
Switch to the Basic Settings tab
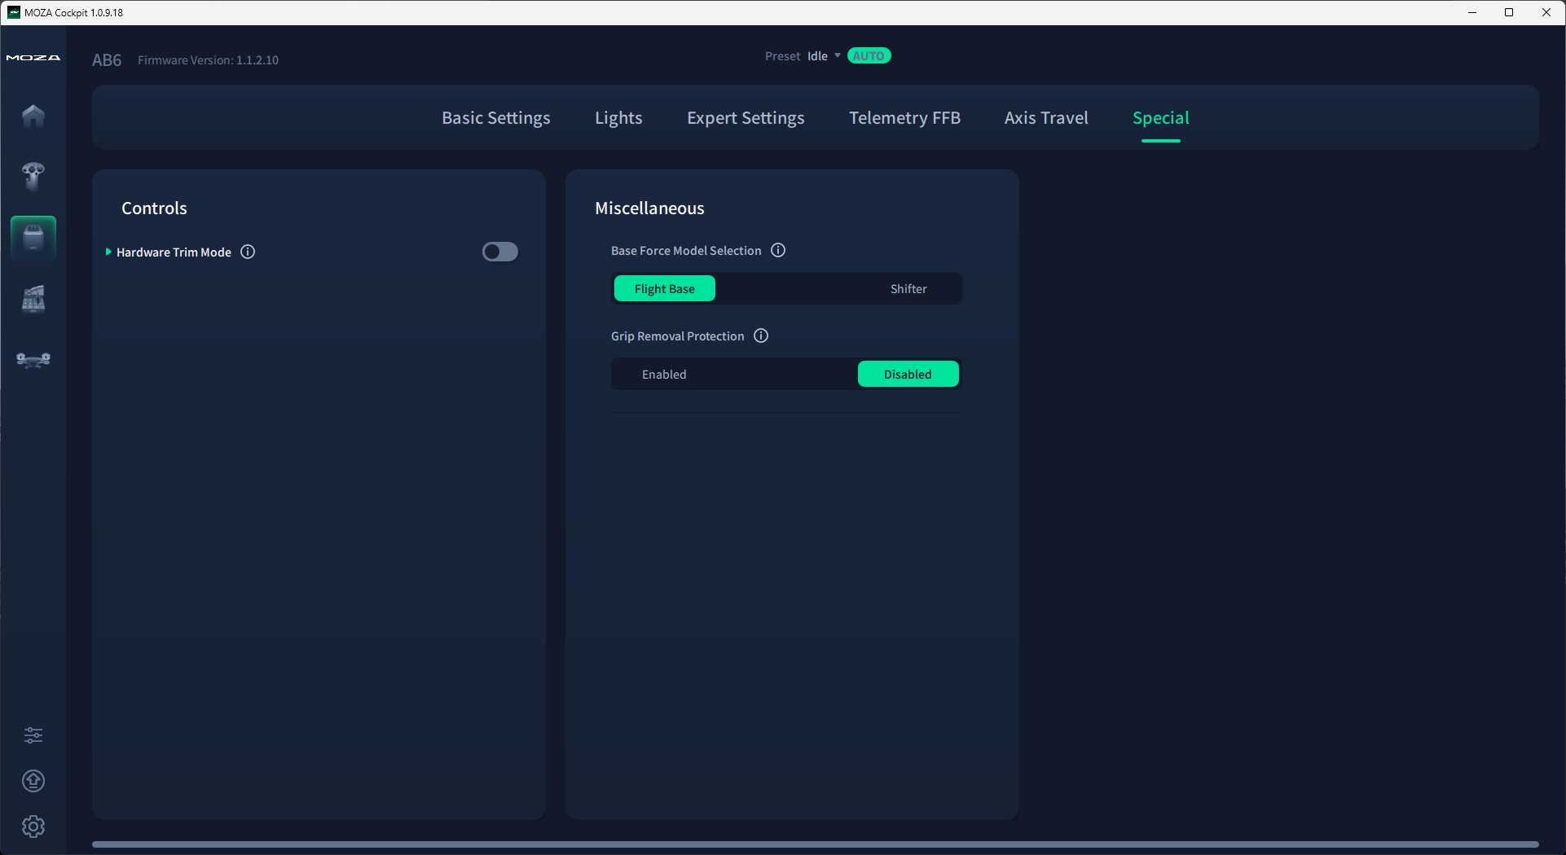pos(496,117)
